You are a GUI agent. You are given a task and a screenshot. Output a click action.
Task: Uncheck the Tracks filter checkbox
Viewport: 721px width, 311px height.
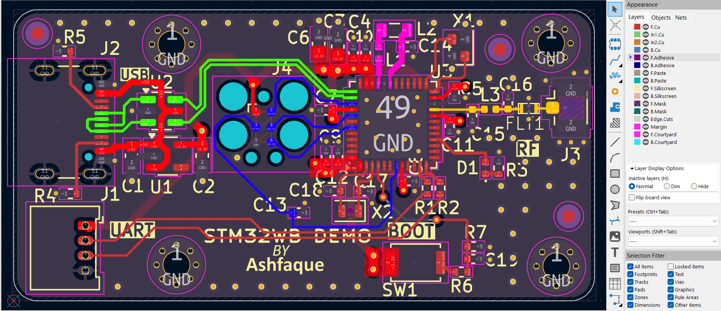click(630, 282)
